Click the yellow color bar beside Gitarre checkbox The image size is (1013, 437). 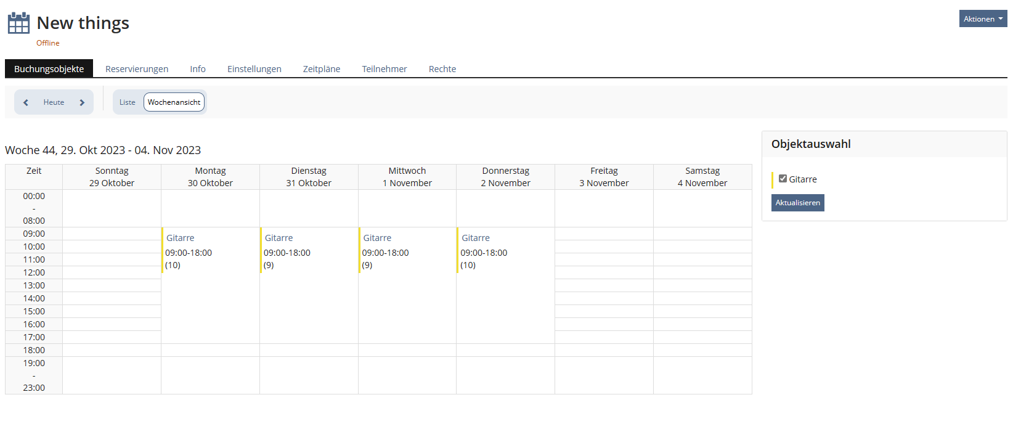(x=773, y=180)
